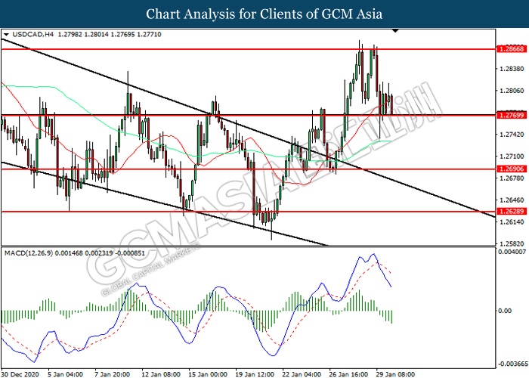
Task: Click the -0.003665 MACD scale value
Action: pos(511,362)
